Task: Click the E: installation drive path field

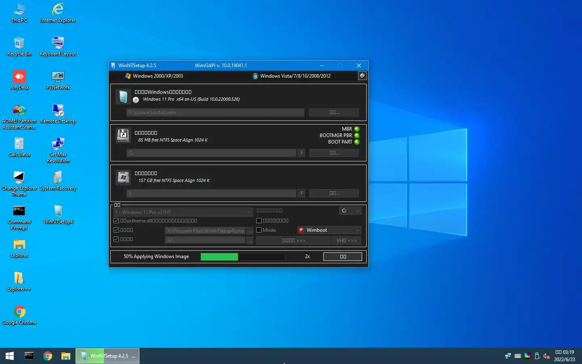Action: 211,193
